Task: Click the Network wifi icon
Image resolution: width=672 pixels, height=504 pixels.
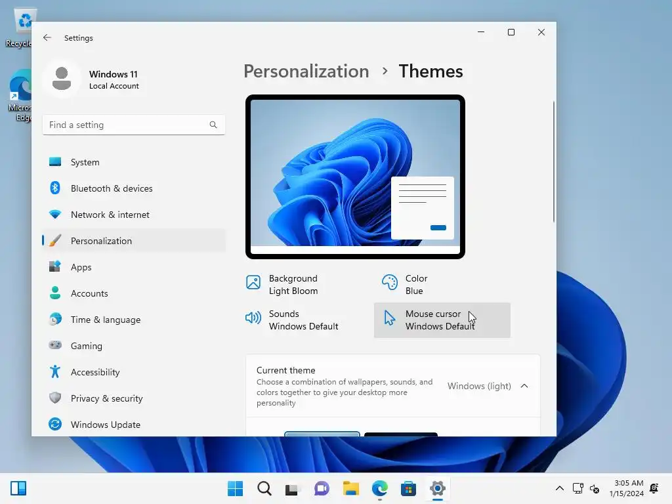Action: click(x=55, y=215)
